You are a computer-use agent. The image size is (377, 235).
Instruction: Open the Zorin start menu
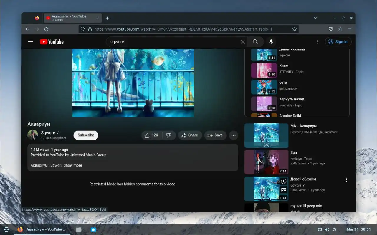coord(6,229)
